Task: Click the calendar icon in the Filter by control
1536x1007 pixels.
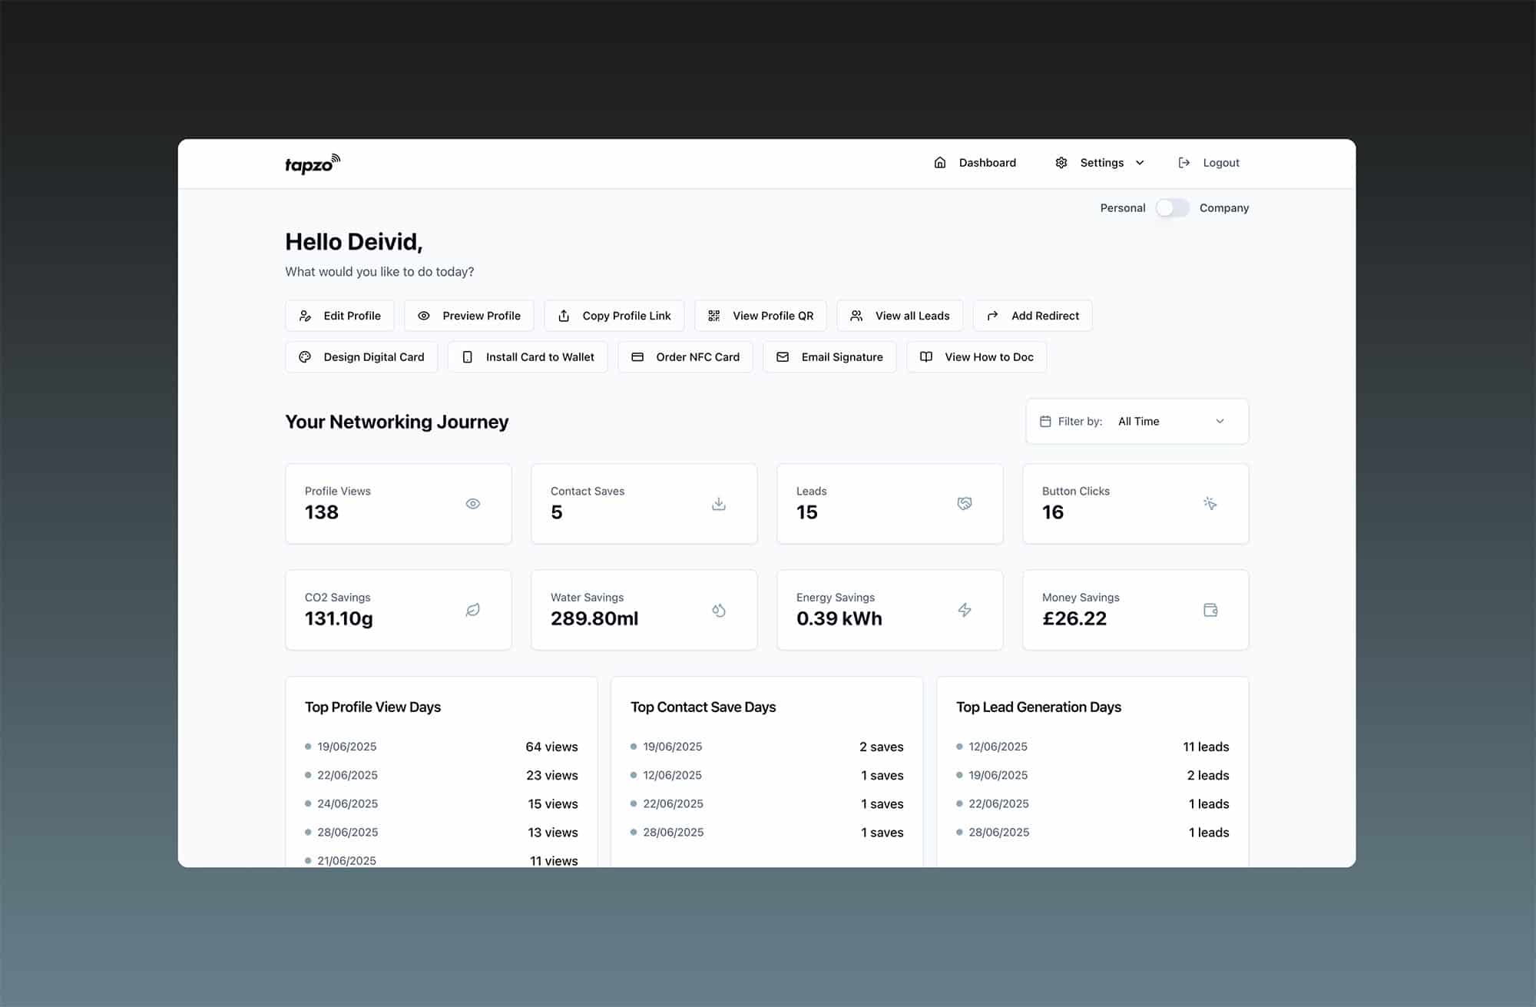Action: click(x=1046, y=421)
